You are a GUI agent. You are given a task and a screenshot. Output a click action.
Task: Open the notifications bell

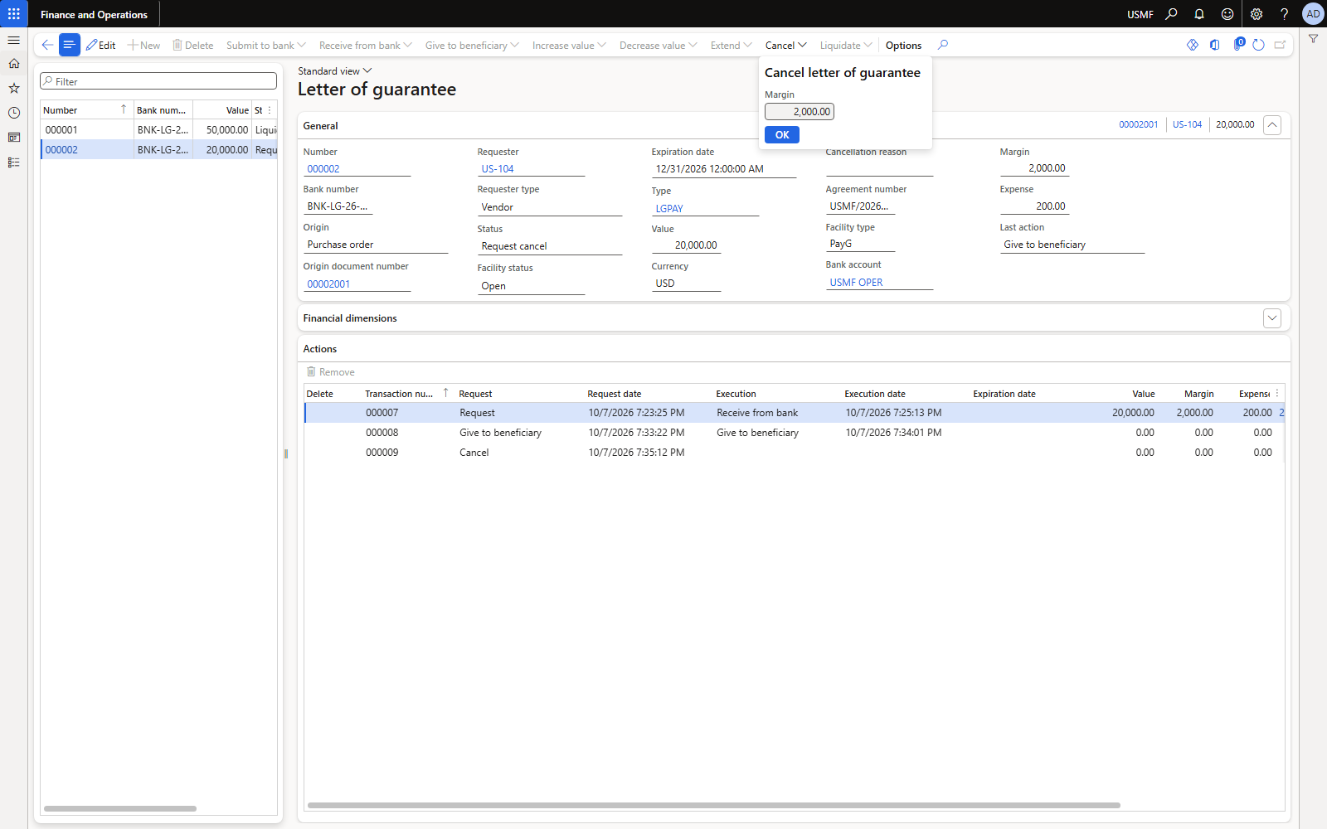1199,14
